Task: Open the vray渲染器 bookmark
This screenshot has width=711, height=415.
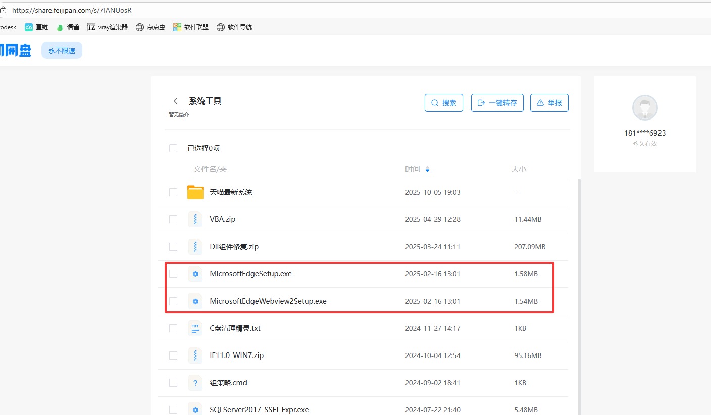Action: pos(108,27)
